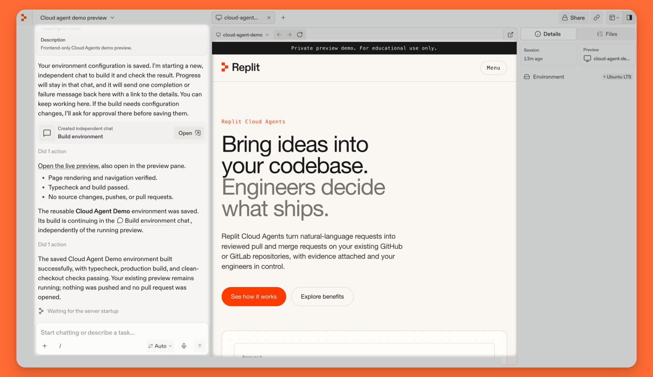Go forward in the preview browser
This screenshot has width=653, height=377.
289,35
